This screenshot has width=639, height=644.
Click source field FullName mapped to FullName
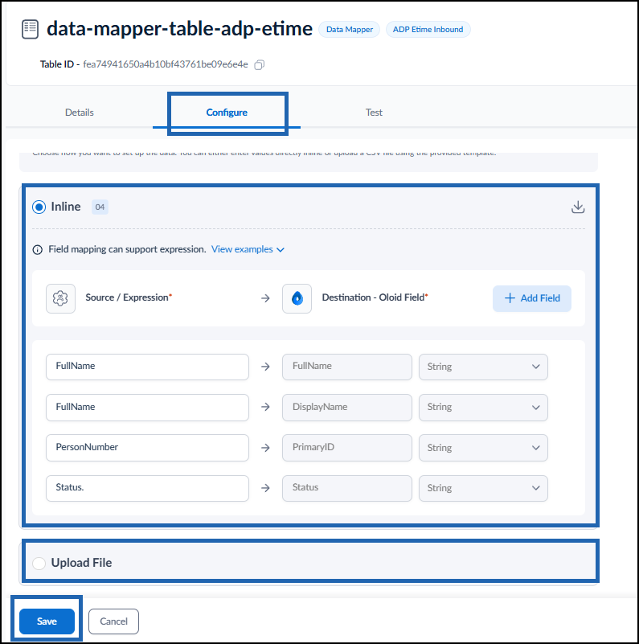(x=147, y=367)
